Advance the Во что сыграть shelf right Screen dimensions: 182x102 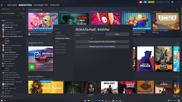click(177, 77)
